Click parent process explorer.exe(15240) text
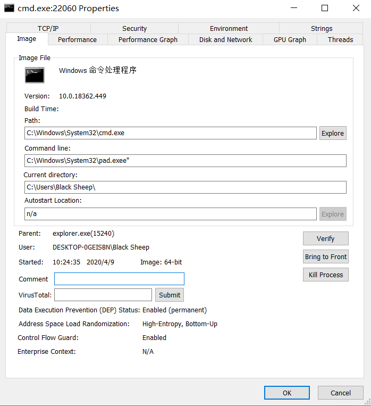Image resolution: width=371 pixels, height=406 pixels. pos(83,234)
